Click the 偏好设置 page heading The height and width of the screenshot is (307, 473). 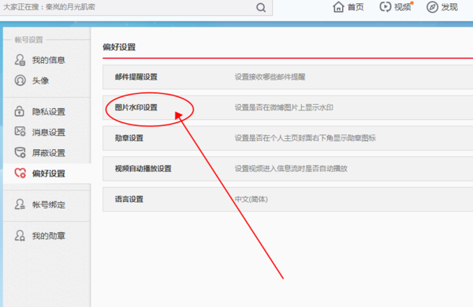(x=119, y=47)
